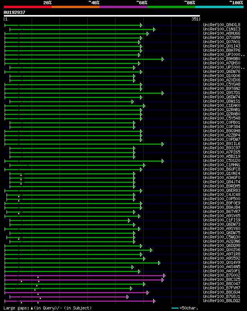This screenshot has width=247, height=311.
Task: Click the yellow gap marker in the B6TVR7 row
Action: [x=19, y=213]
